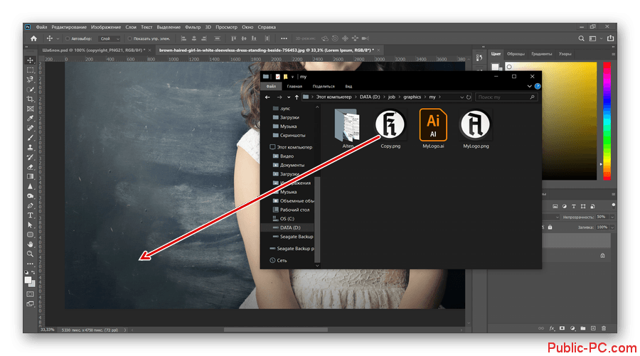Toggle layer filtering on/off switch
Screen dimensions: 640x356
613,205
